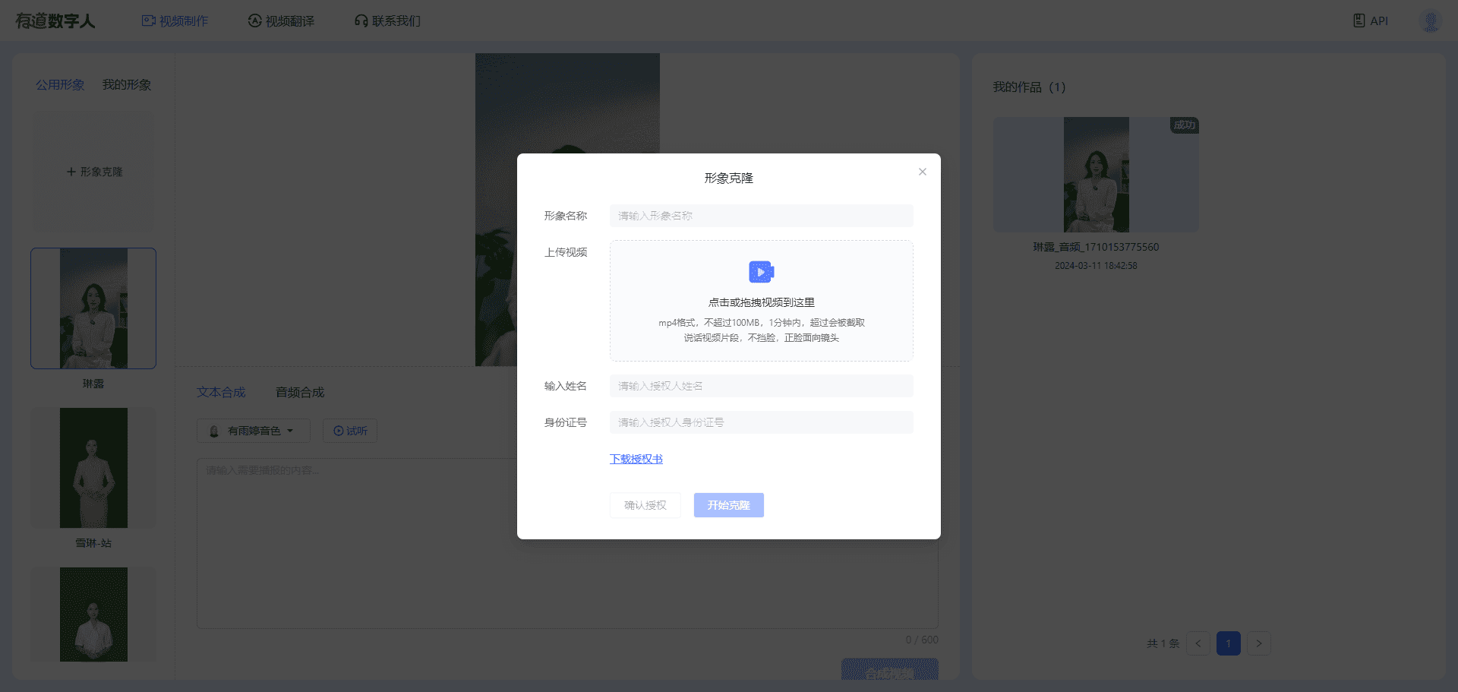This screenshot has height=692, width=1458.
Task: Click 联系我们 headset menu item
Action: (387, 21)
